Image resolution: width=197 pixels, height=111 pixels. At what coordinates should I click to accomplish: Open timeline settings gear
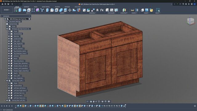coord(195,106)
